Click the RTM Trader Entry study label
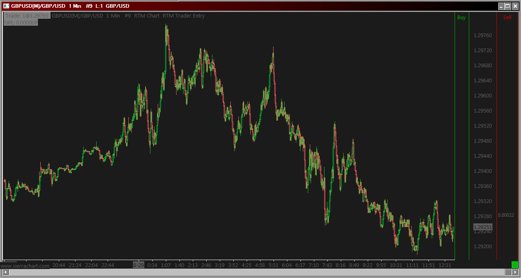The width and height of the screenshot is (521, 278). tap(183, 16)
